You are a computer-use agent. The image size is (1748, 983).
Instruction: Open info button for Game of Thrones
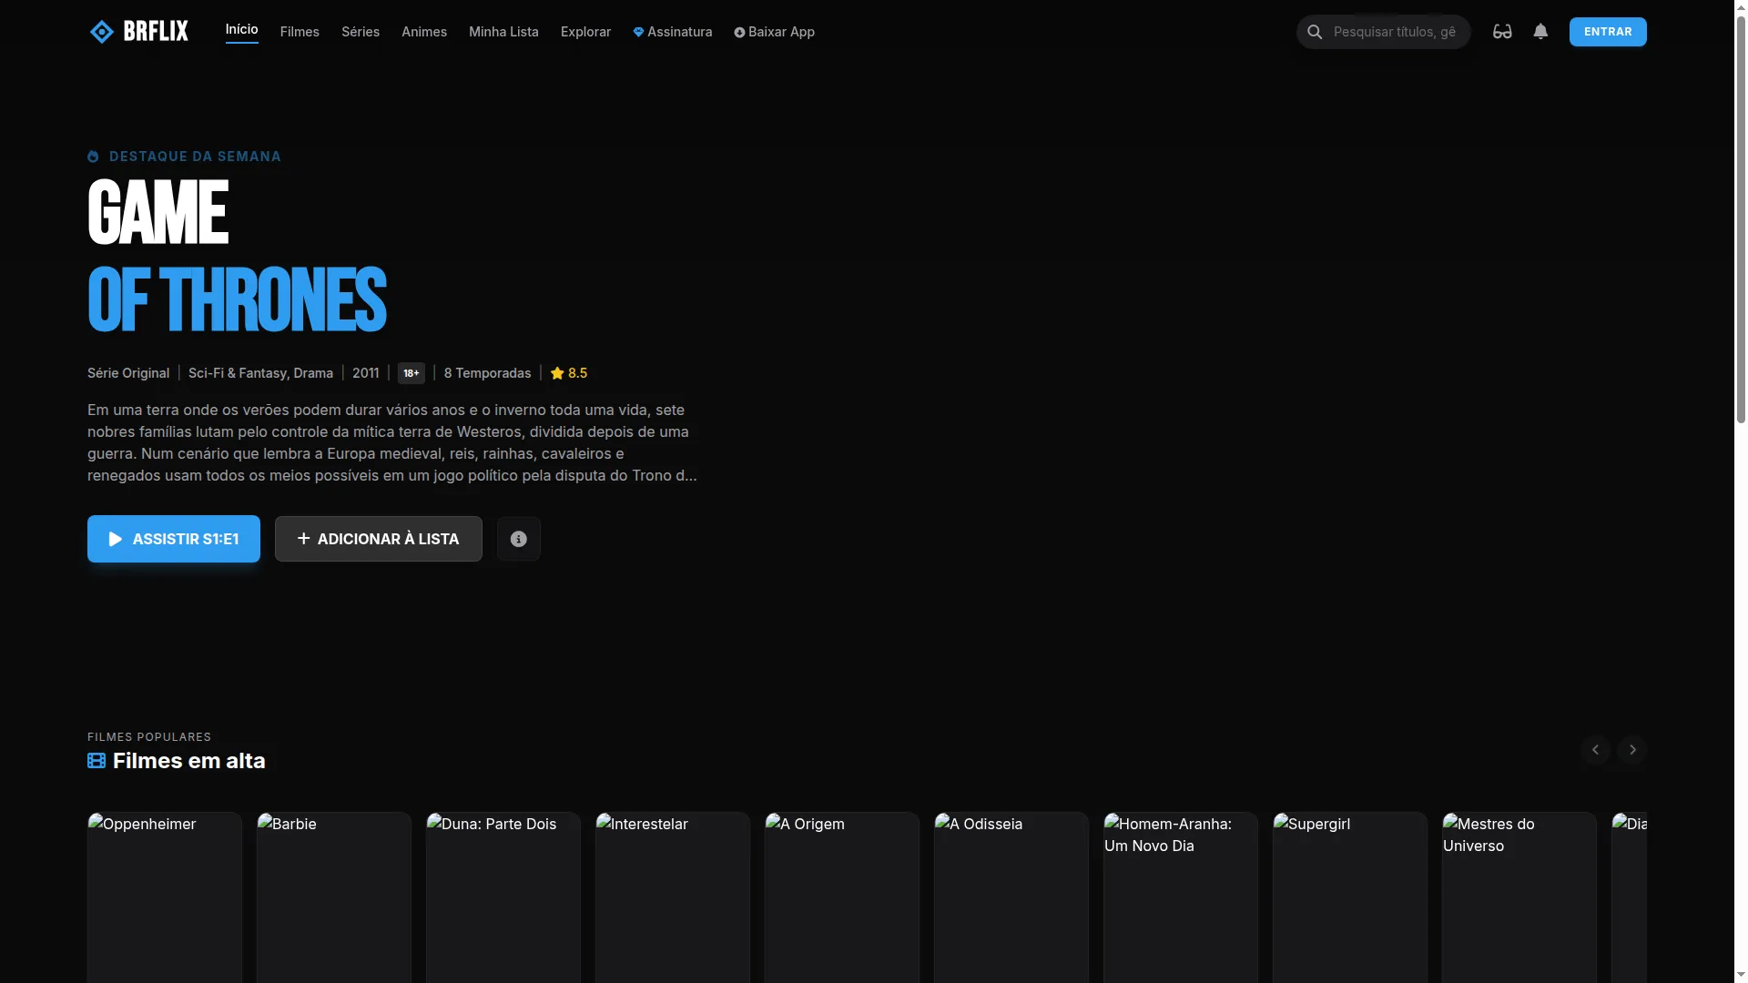click(519, 539)
